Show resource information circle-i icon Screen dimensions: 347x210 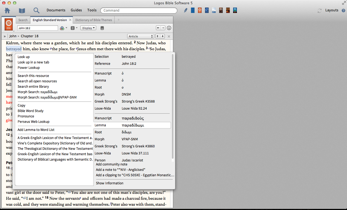point(169,28)
